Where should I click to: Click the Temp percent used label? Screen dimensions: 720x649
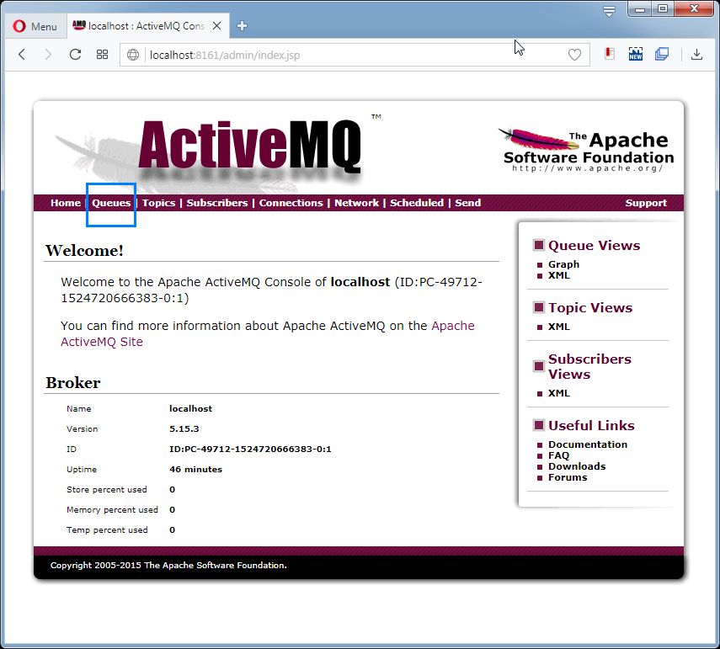[x=107, y=530]
